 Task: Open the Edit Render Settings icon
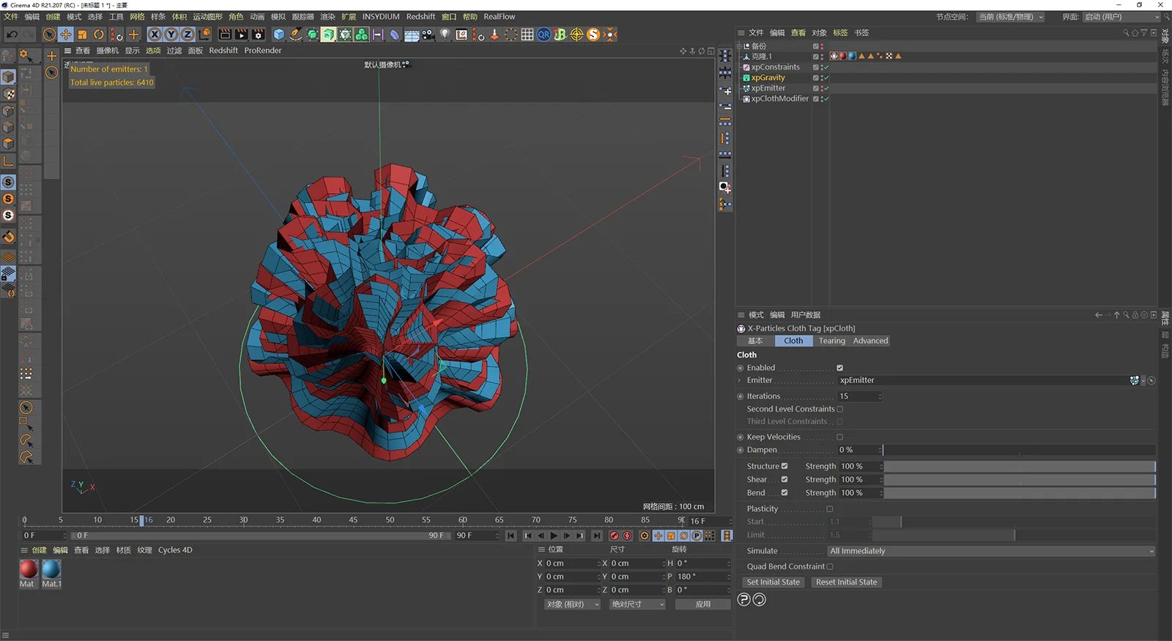[258, 34]
